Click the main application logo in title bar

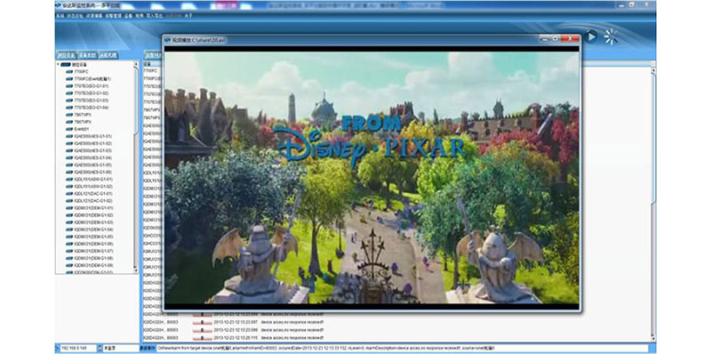coord(59,5)
